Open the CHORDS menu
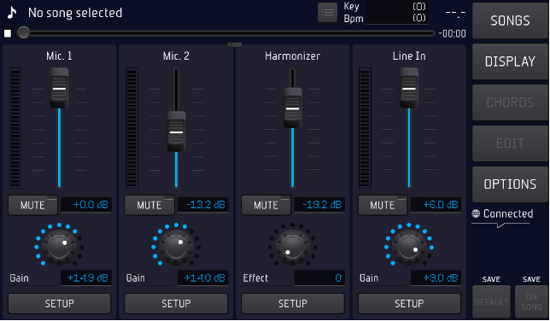The image size is (550, 321). coord(510,102)
